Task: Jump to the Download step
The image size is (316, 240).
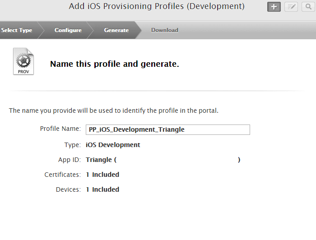Action: click(165, 30)
